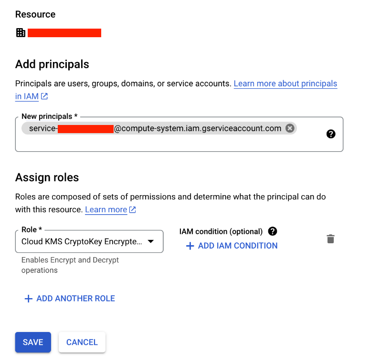Click the 'IAM condition (optional)' label

coord(221,231)
